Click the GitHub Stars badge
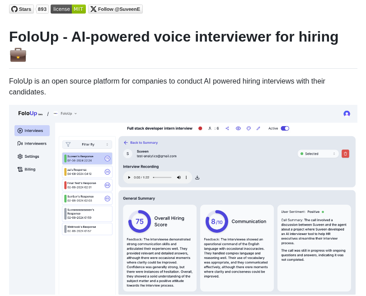Screen dimensions: 366x296 point(22,9)
